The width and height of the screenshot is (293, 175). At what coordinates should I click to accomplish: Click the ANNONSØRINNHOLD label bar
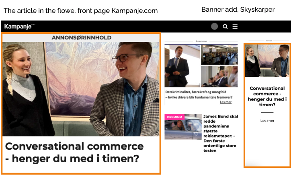click(x=81, y=37)
